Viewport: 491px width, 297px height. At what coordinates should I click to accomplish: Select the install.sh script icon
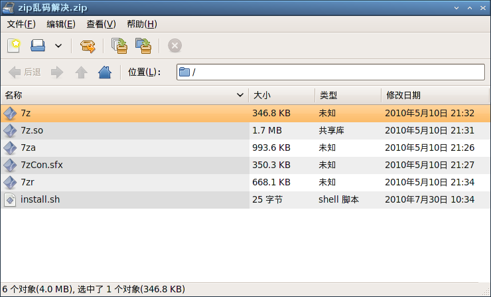coord(10,200)
